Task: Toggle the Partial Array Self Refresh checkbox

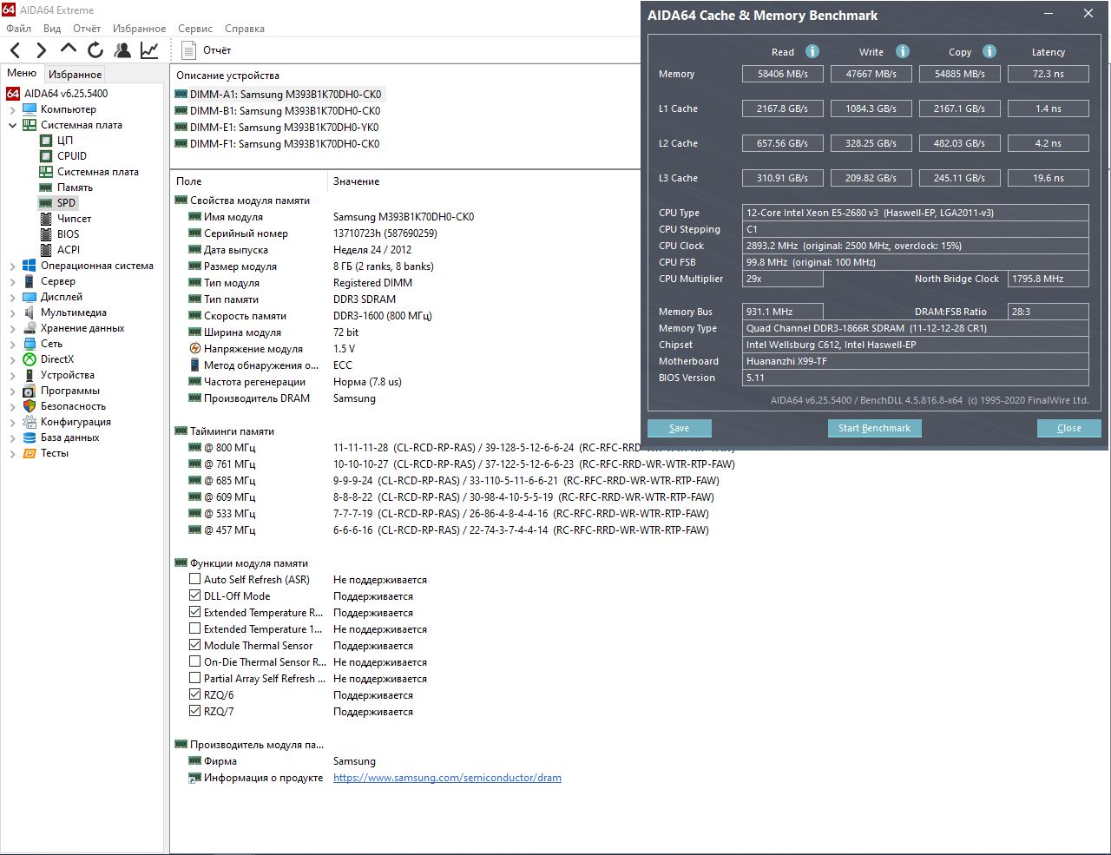Action: [195, 678]
